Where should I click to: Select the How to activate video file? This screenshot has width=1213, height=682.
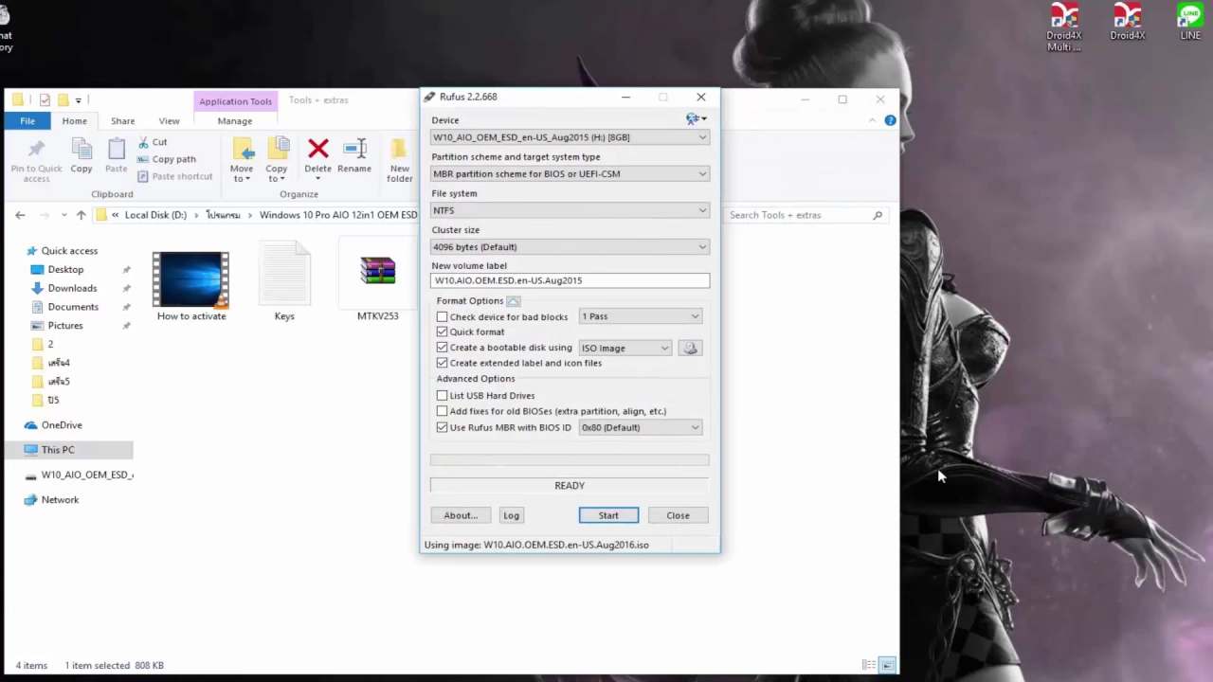(191, 287)
